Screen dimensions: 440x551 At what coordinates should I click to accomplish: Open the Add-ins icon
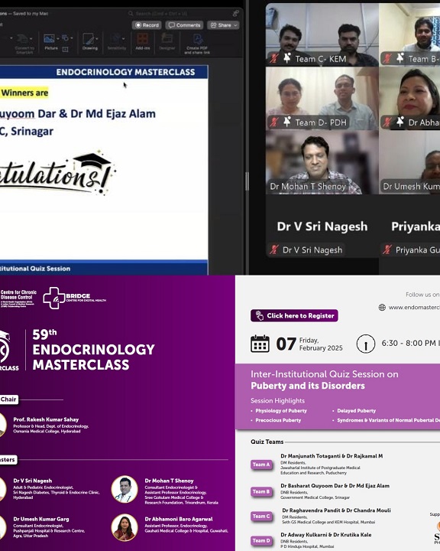pos(142,39)
